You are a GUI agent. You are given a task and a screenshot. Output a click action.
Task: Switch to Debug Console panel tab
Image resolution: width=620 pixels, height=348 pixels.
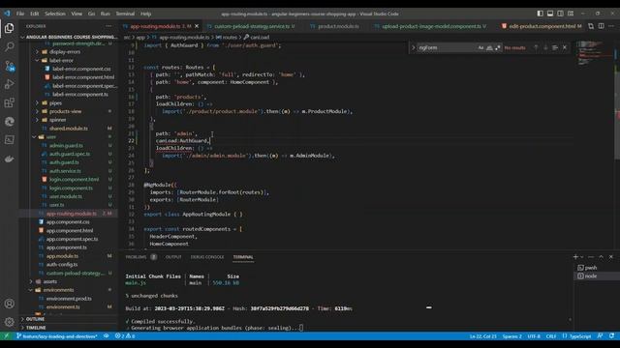click(x=207, y=257)
